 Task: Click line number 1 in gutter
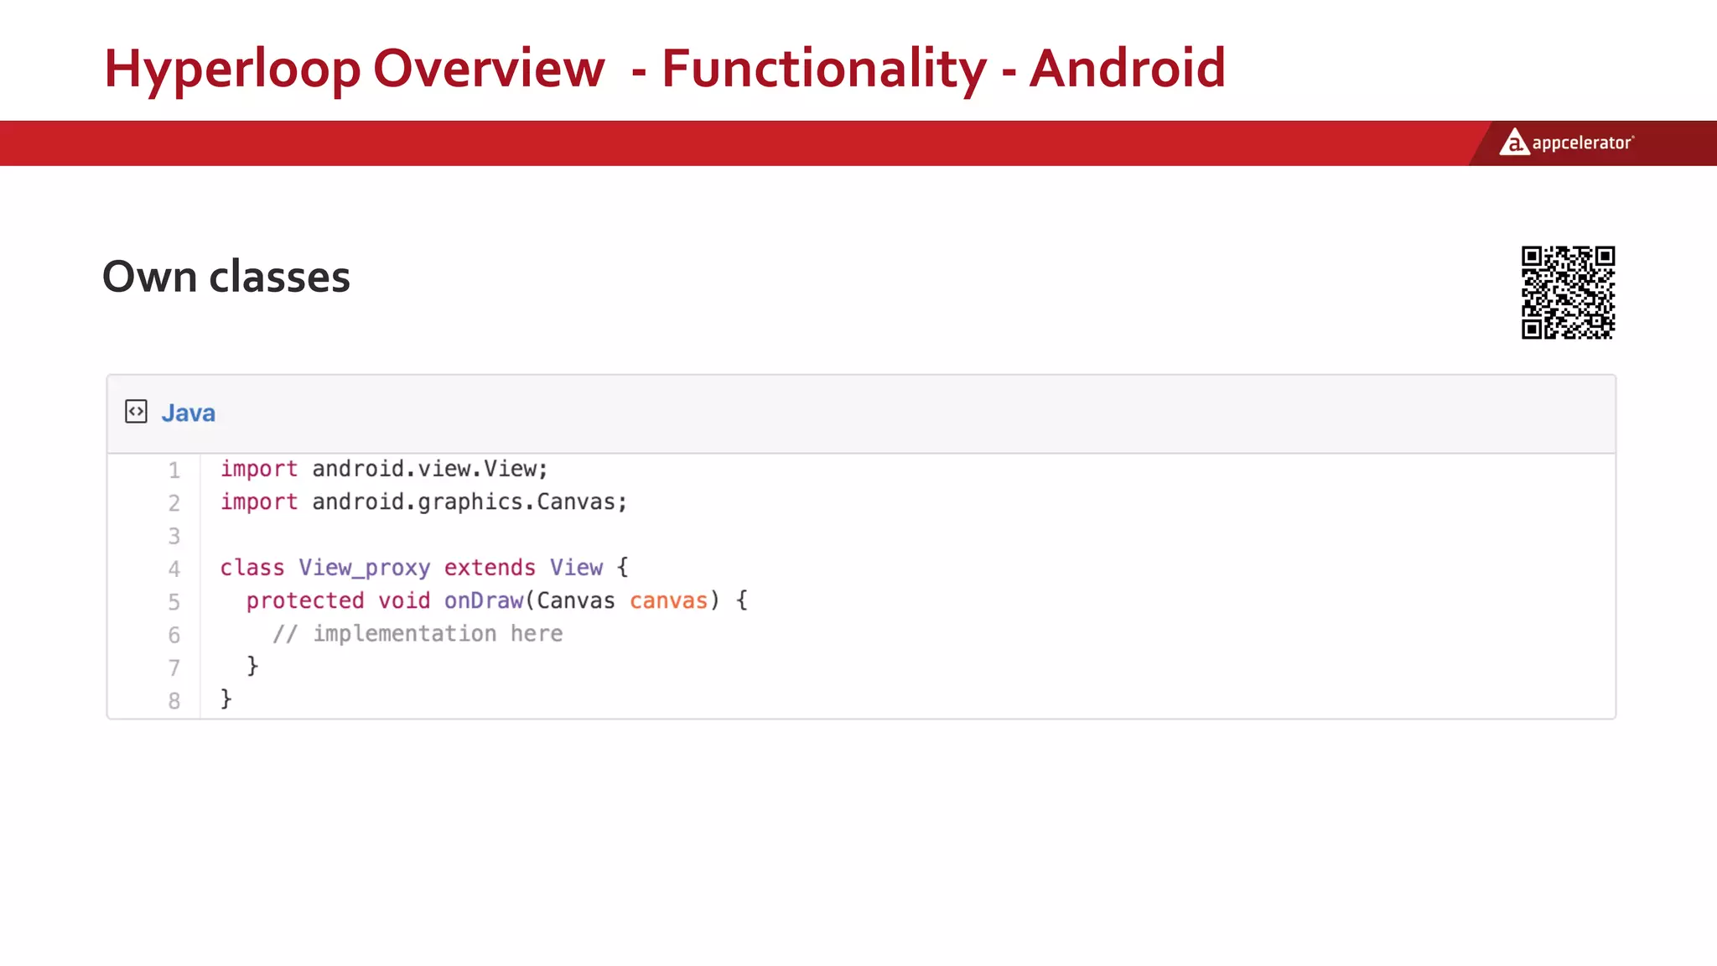(174, 470)
